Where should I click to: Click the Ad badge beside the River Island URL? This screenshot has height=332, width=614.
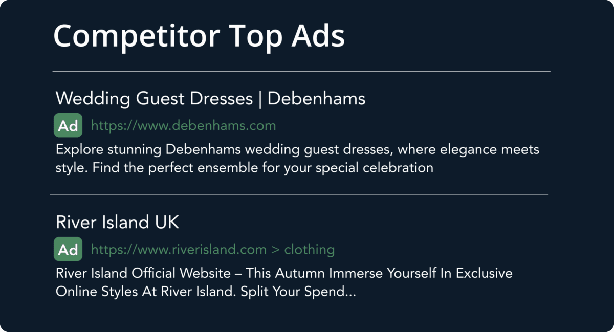[68, 250]
